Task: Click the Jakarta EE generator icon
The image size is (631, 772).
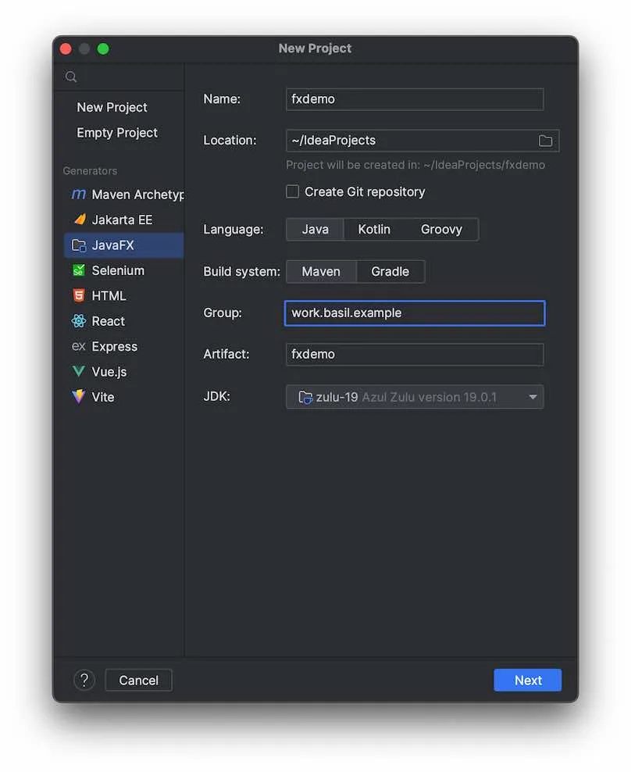Action: point(78,220)
